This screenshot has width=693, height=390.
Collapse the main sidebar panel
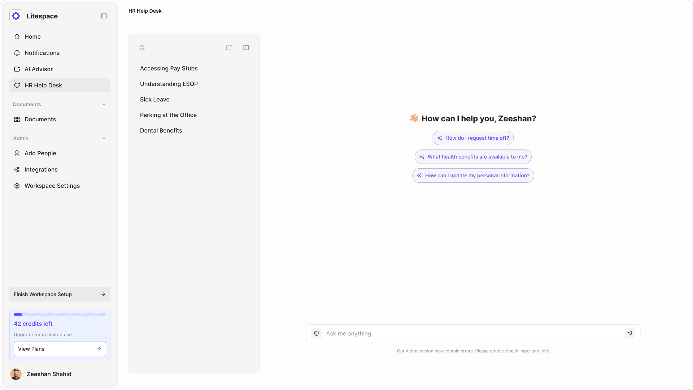(x=104, y=16)
